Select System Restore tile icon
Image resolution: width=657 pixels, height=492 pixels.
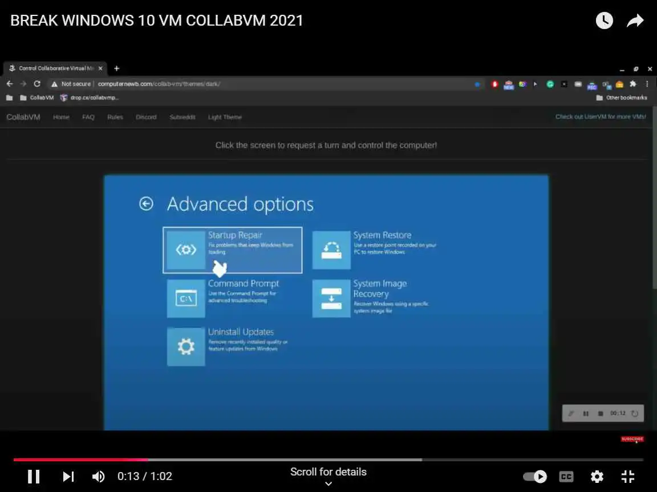(x=331, y=250)
